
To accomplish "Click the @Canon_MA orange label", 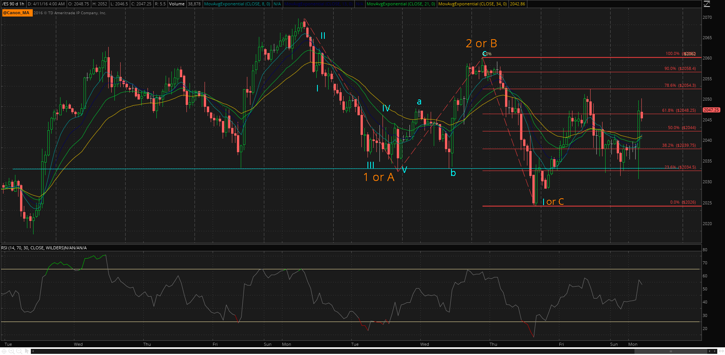I will [17, 13].
